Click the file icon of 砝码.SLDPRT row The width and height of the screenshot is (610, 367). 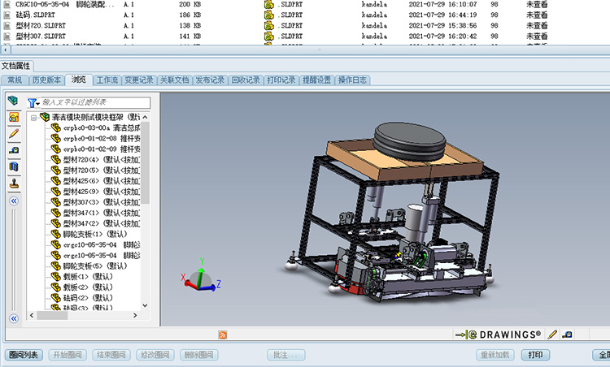7,15
